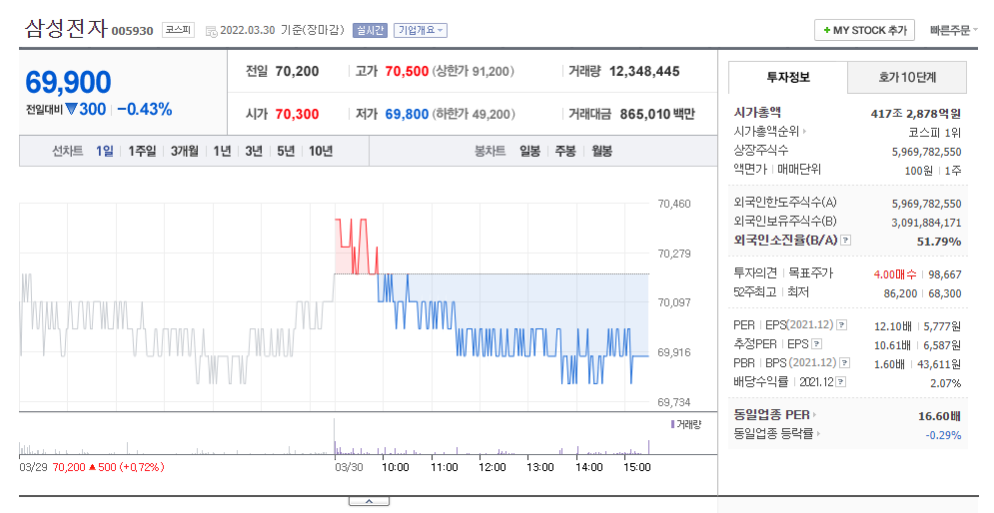
Task: Expand the 빠른주문 dropdown
Action: tap(953, 30)
